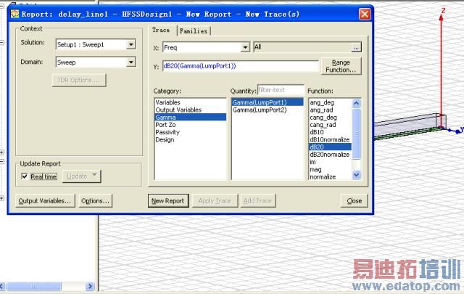The image size is (464, 294).
Task: Select Passivity in Category list
Action: pyautogui.click(x=190, y=132)
